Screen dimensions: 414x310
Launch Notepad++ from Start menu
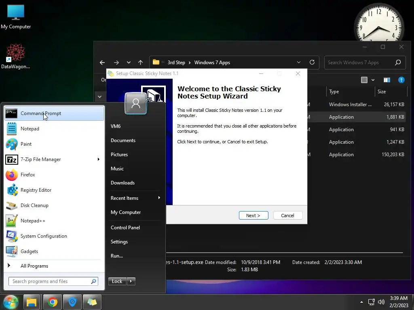tap(54, 221)
